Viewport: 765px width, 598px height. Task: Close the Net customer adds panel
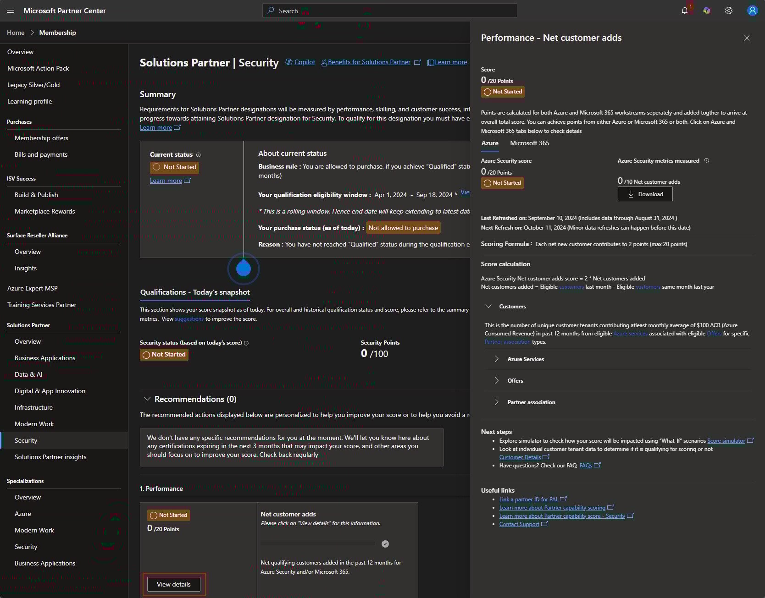(x=747, y=38)
